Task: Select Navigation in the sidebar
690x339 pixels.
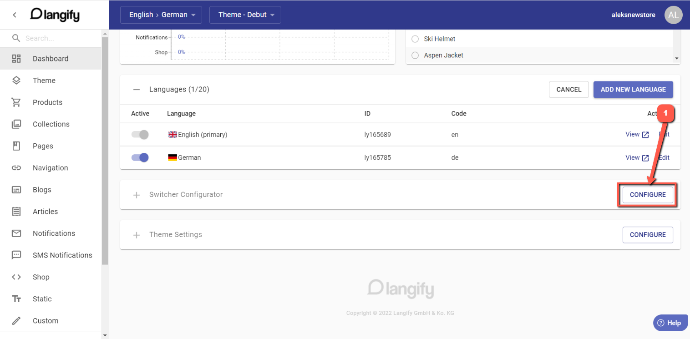Action: coord(51,168)
